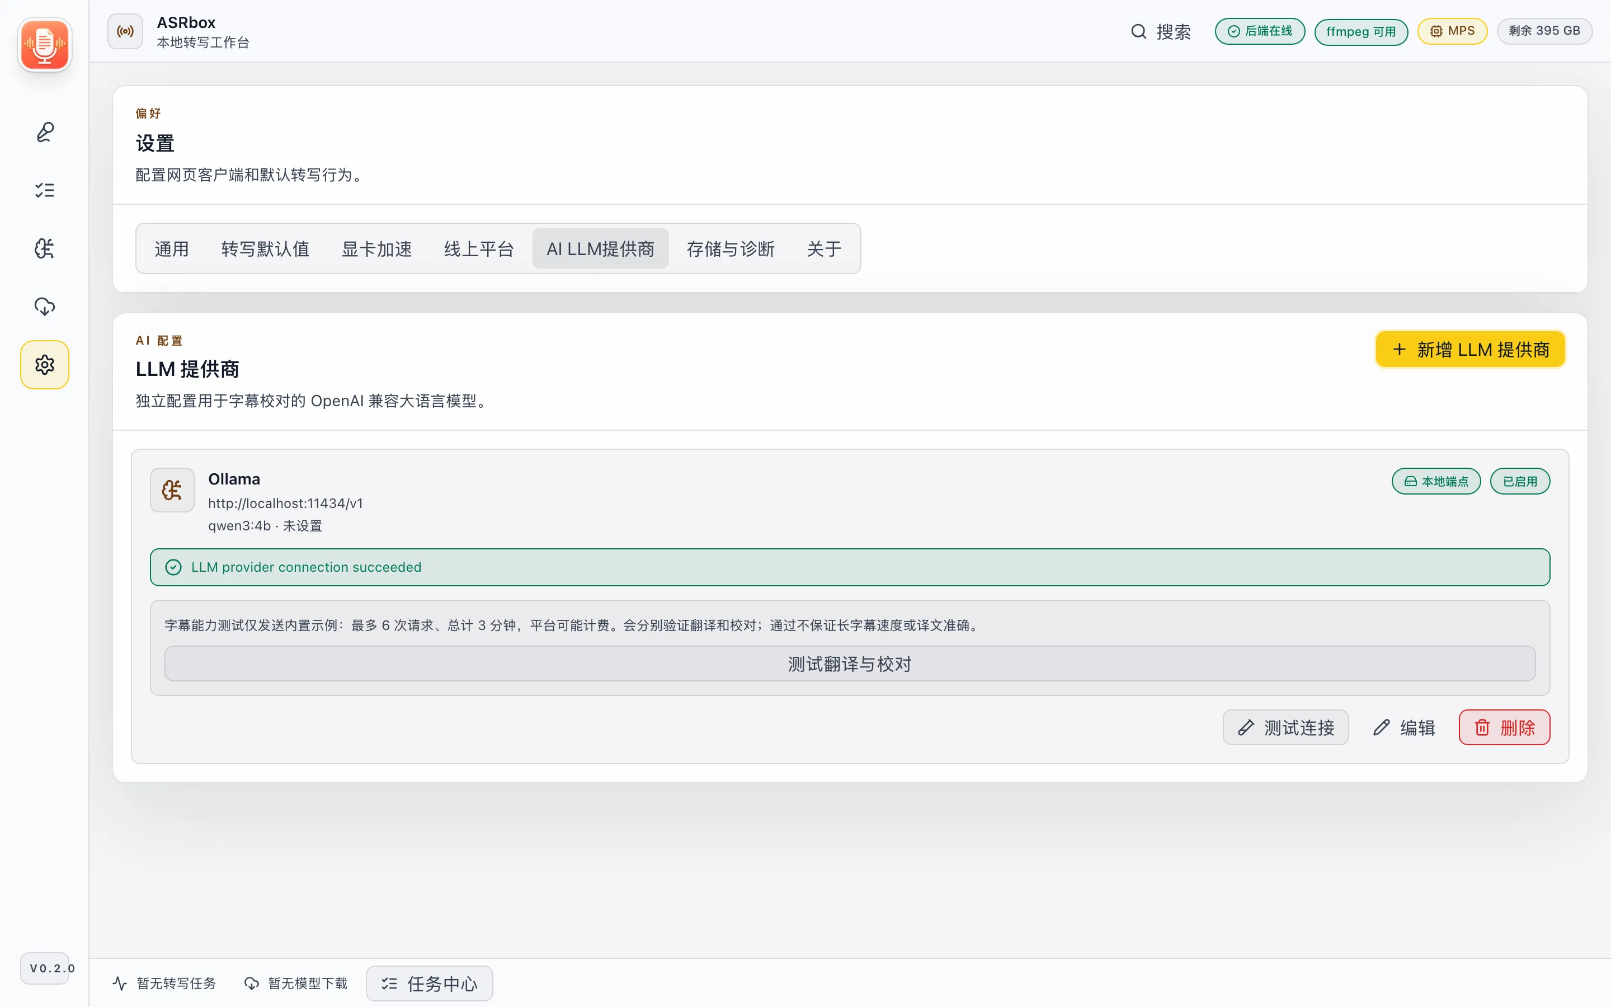
Task: Click the 已启用 badge on Ollama card
Action: tap(1520, 481)
